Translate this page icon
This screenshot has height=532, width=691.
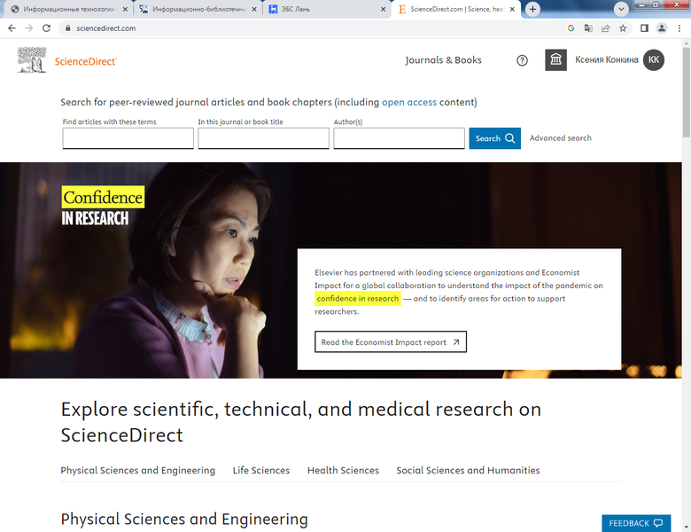tap(588, 28)
